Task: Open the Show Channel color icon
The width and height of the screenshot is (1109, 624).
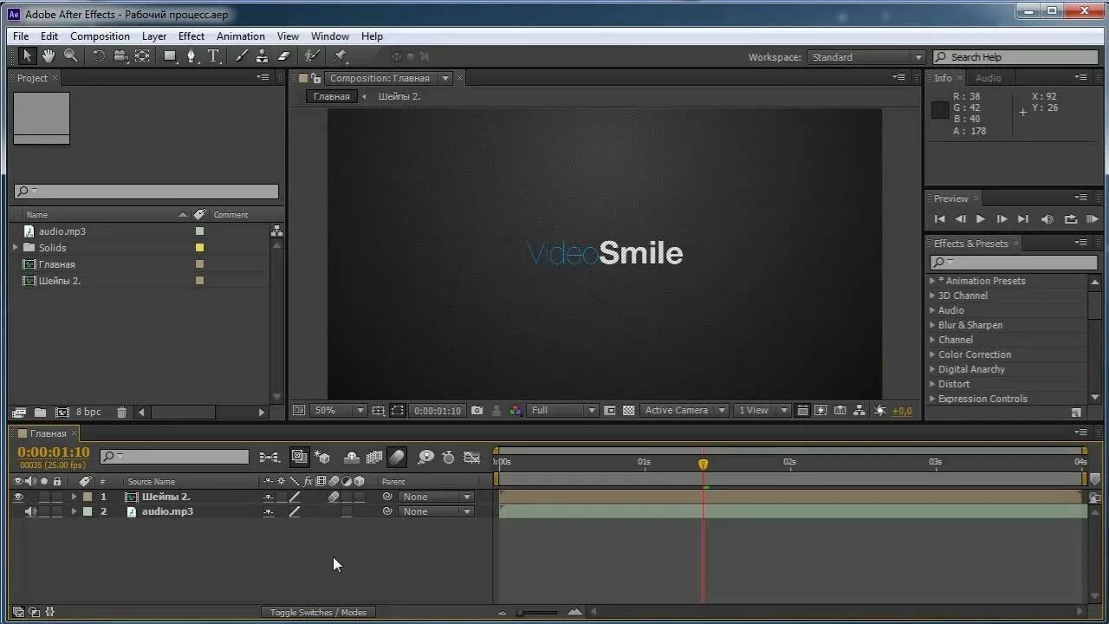Action: (x=516, y=410)
